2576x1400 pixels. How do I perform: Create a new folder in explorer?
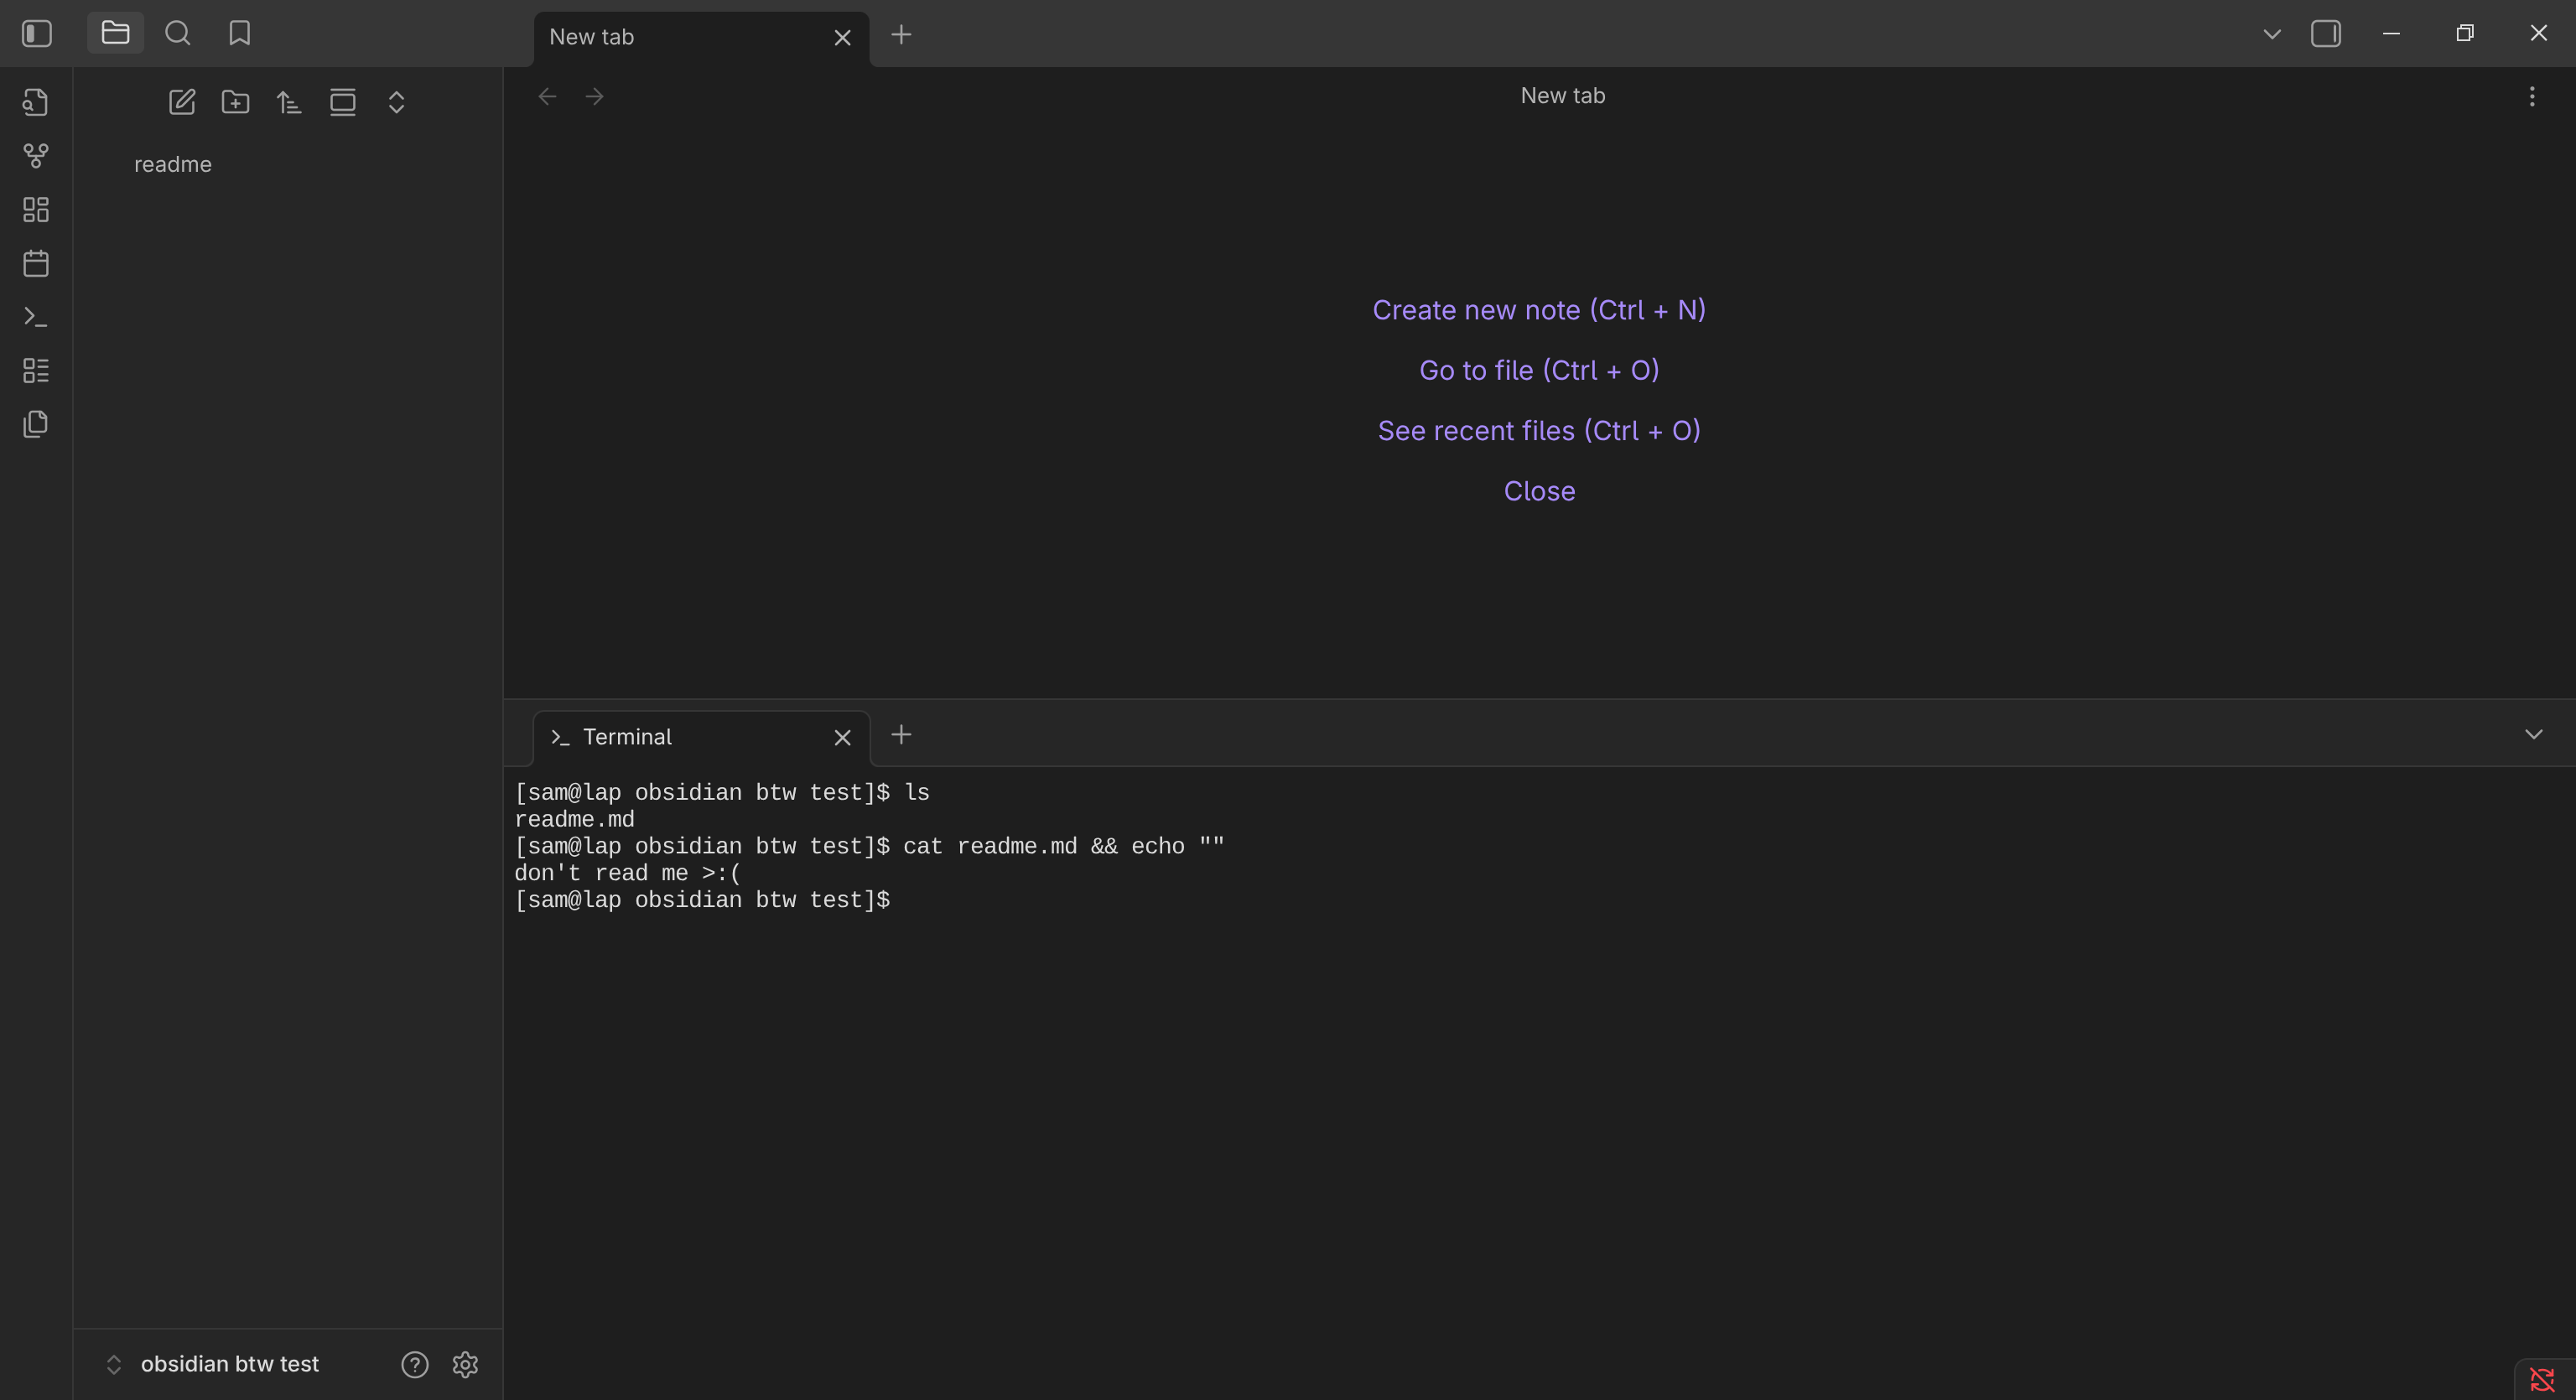pos(236,102)
